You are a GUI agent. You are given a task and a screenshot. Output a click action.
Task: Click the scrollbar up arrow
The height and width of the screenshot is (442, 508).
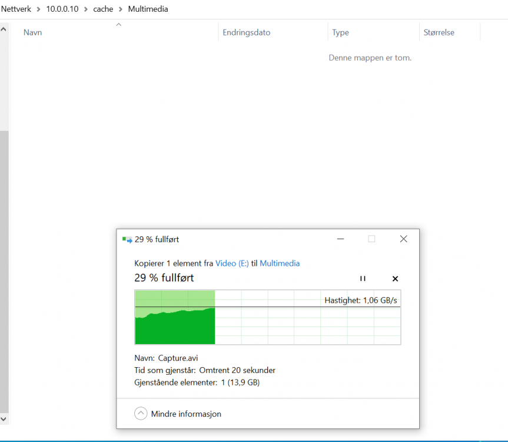tap(4, 29)
